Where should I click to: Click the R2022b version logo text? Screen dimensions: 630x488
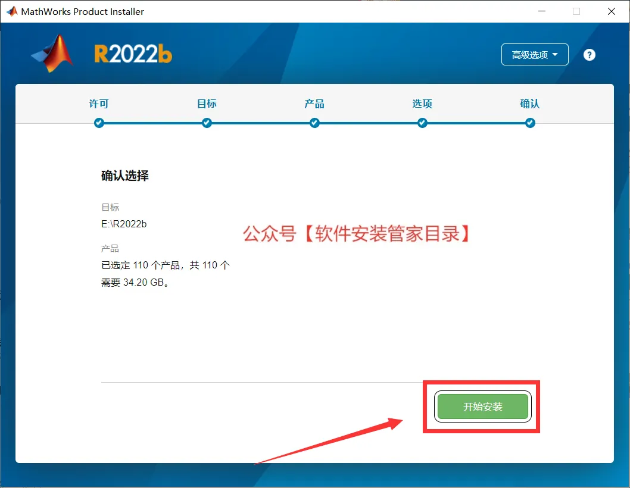133,54
